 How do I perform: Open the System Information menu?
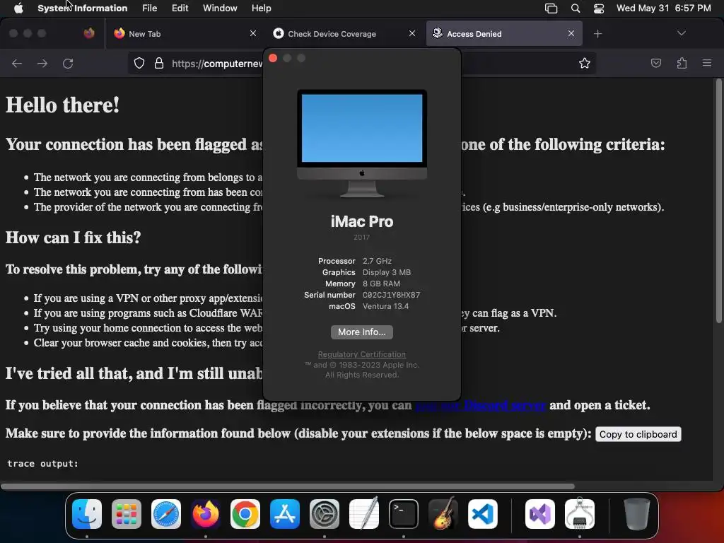point(82,8)
